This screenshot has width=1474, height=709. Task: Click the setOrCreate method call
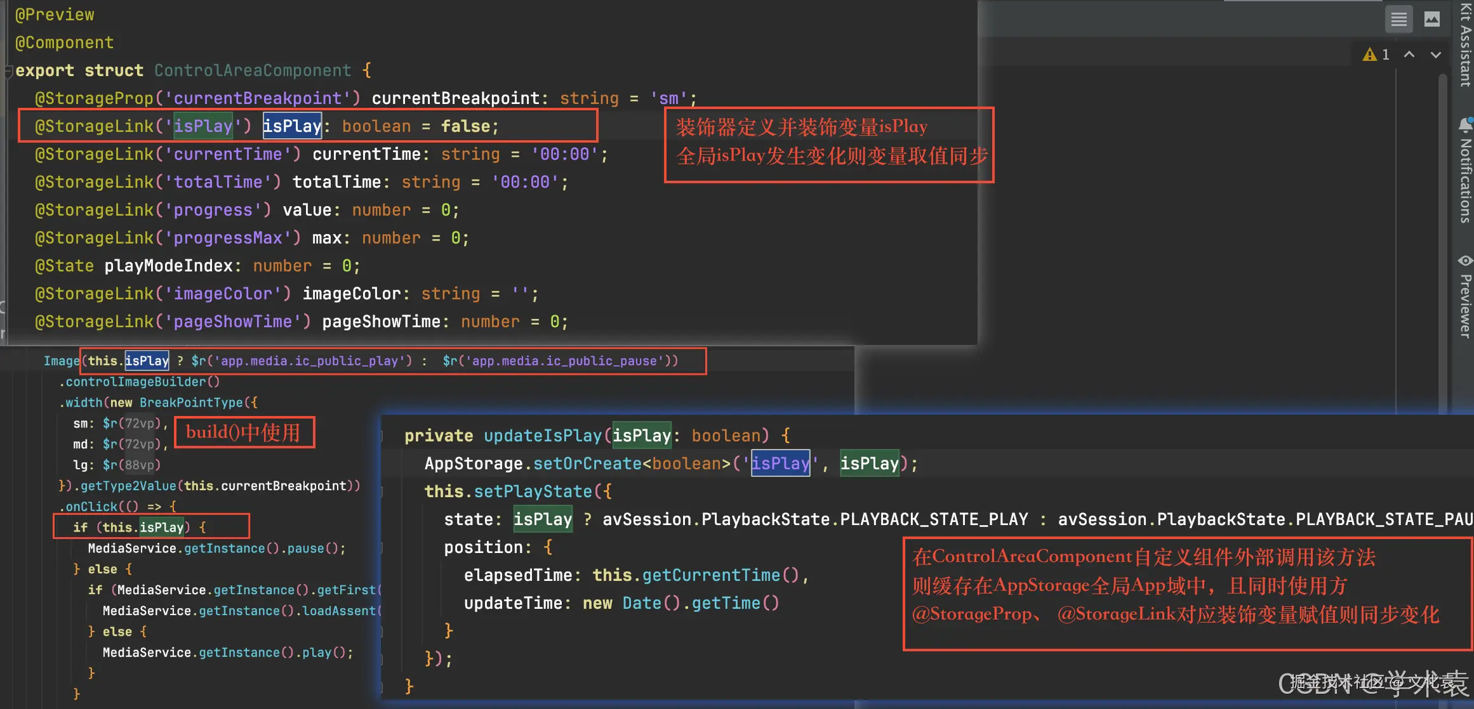click(587, 464)
